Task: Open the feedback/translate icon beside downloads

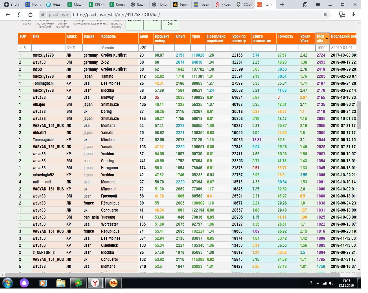Action: [342, 15]
